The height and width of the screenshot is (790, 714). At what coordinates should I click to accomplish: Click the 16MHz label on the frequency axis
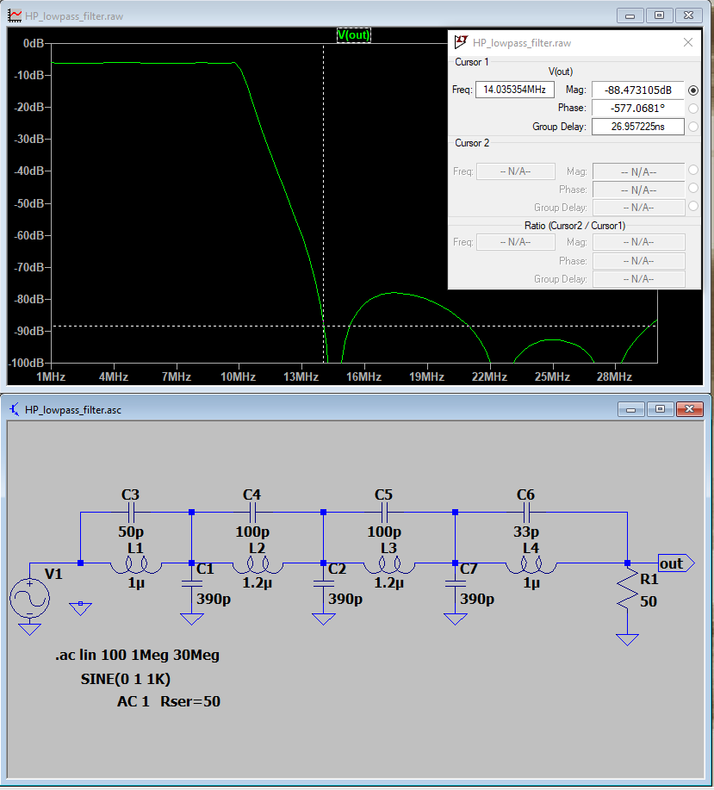[364, 376]
